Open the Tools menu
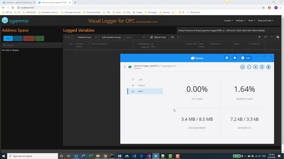284x159 pixels. pos(252,21)
